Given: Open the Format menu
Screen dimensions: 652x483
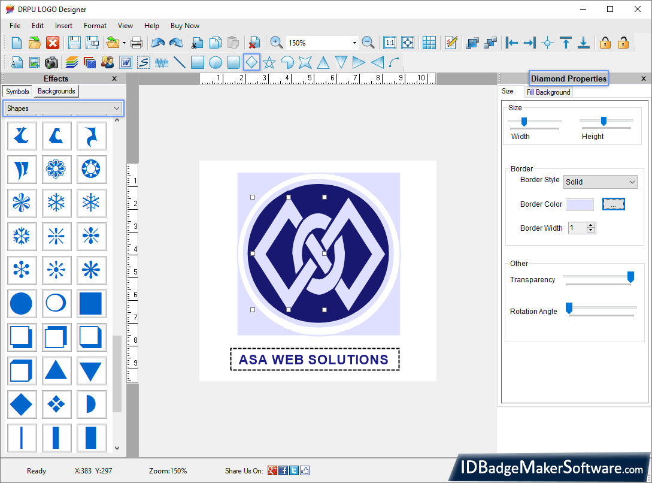Looking at the screenshot, I should [95, 26].
